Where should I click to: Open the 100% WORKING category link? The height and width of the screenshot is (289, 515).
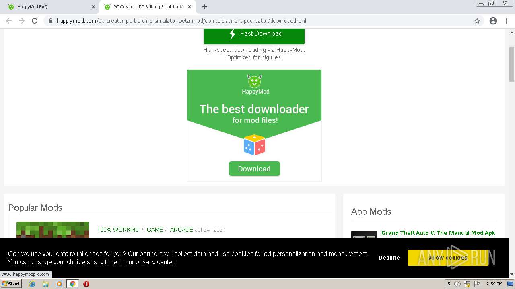point(118,230)
